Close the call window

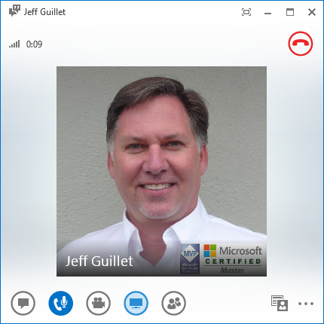coord(312,12)
